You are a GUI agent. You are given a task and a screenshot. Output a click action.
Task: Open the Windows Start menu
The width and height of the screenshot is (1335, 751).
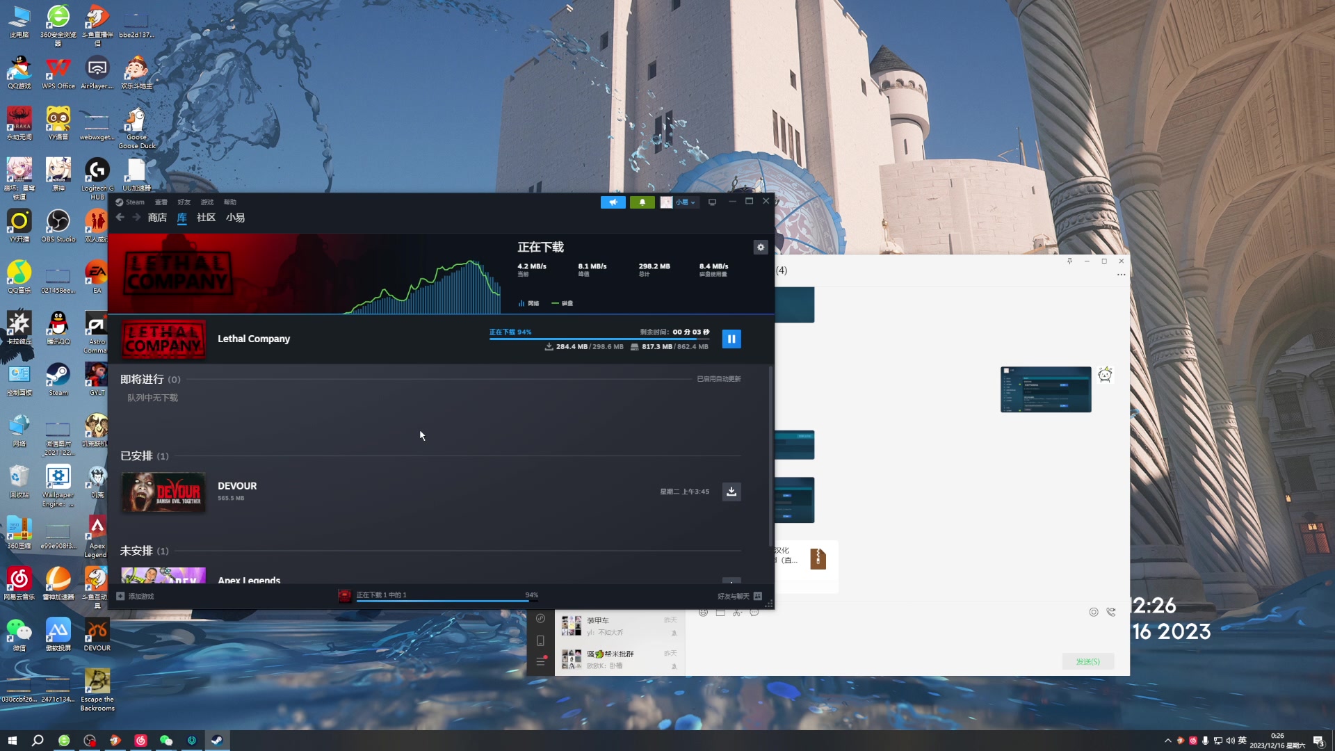pos(13,741)
